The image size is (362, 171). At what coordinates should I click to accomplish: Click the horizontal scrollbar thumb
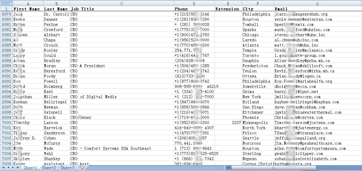click(x=273, y=168)
